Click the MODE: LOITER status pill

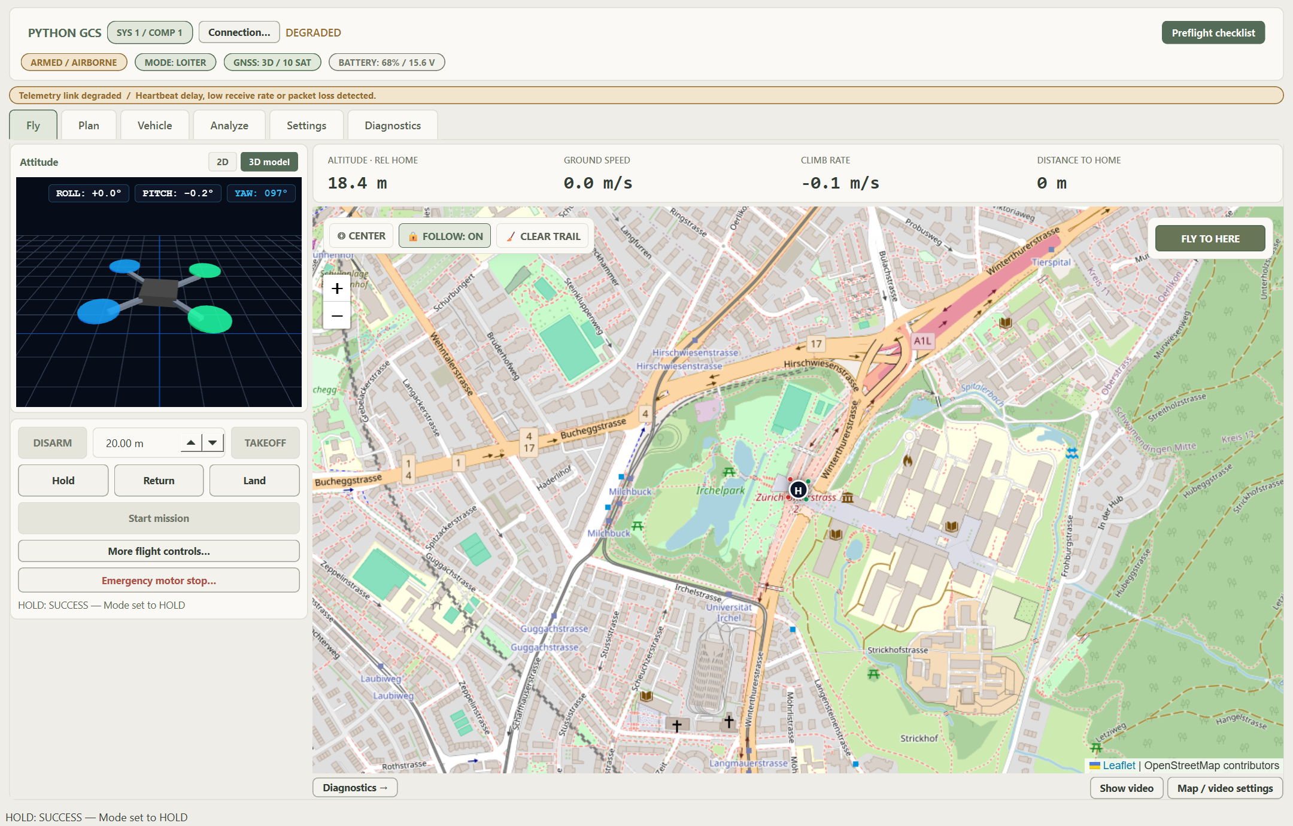tap(175, 62)
